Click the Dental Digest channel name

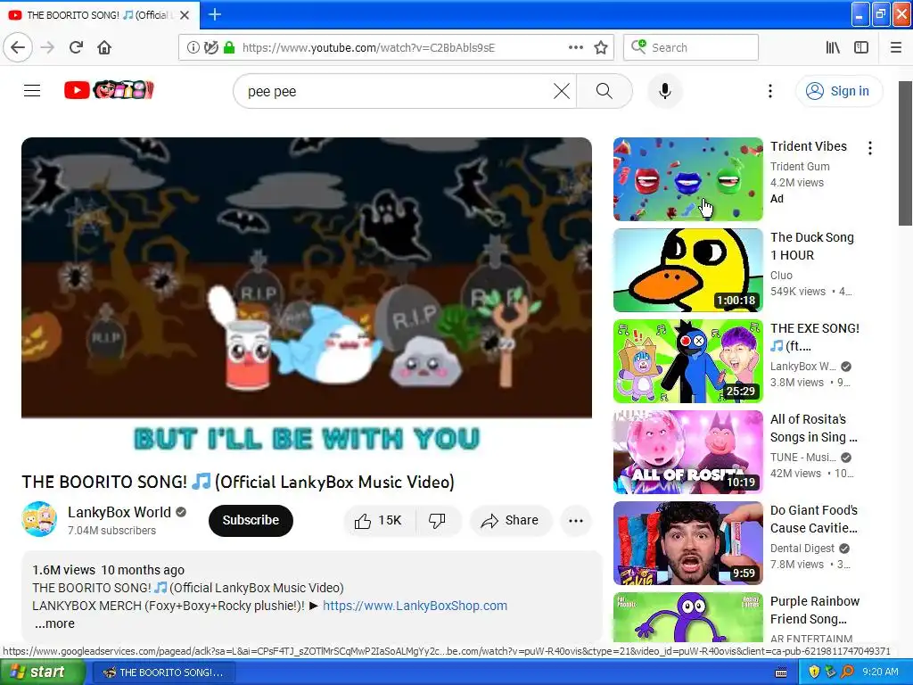(802, 549)
